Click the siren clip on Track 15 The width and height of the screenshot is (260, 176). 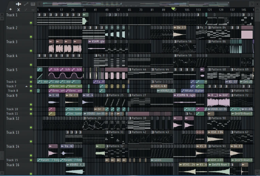point(162,160)
